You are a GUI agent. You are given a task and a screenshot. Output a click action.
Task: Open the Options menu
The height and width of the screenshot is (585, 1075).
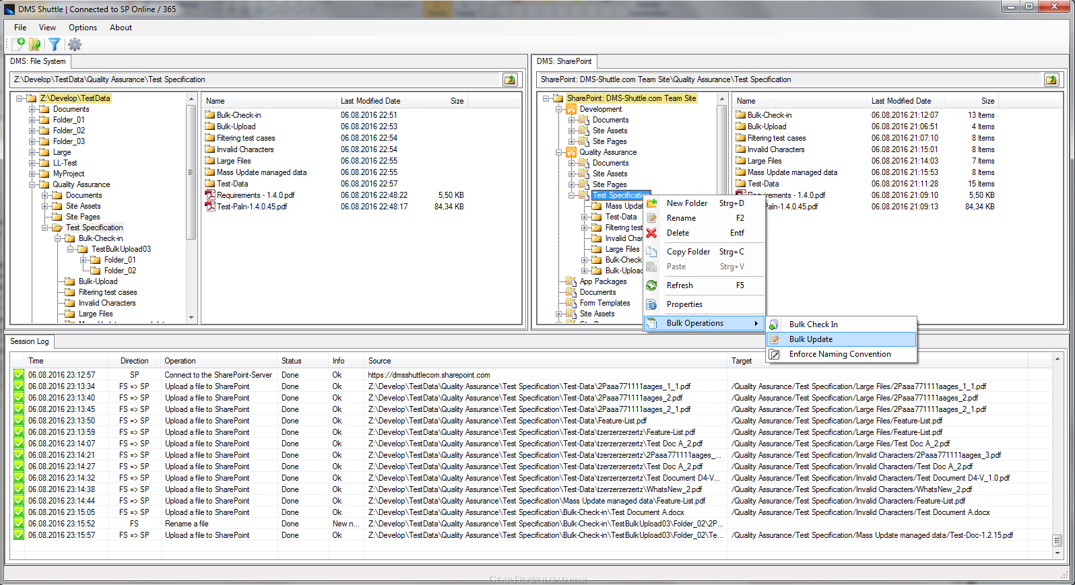tap(83, 28)
